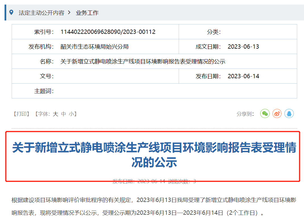Switch font size to 中

(x=63, y=114)
